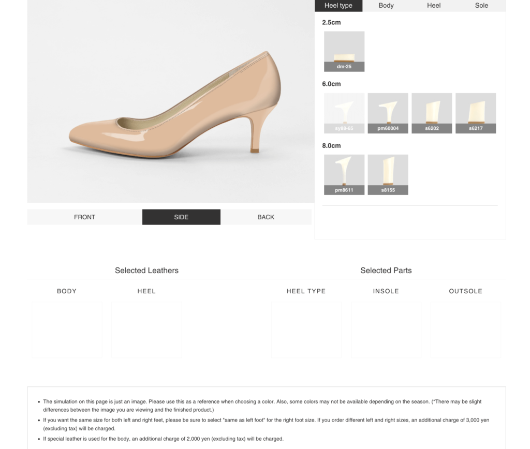Click the OUTSOLE selected part box
This screenshot has width=530, height=449.
[x=465, y=330]
